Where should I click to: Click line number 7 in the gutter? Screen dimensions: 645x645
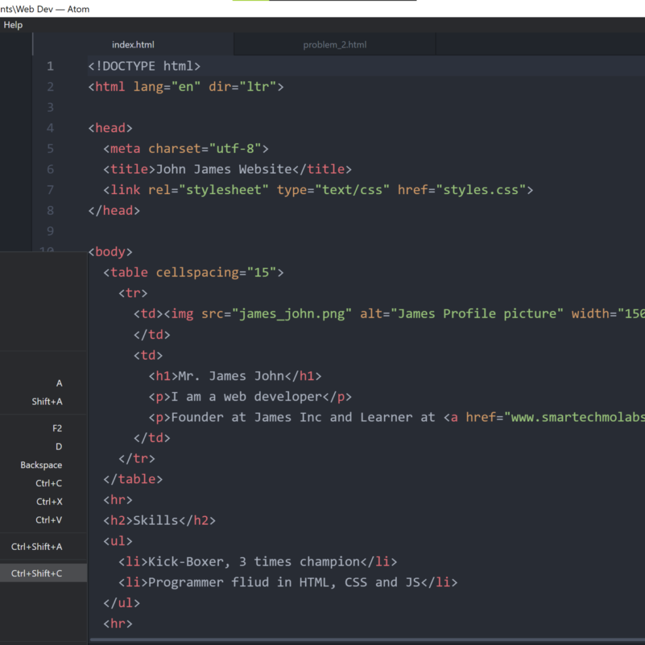tap(50, 190)
